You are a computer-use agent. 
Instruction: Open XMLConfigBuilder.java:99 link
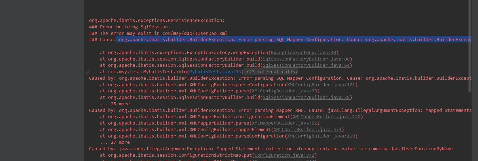point(284,91)
